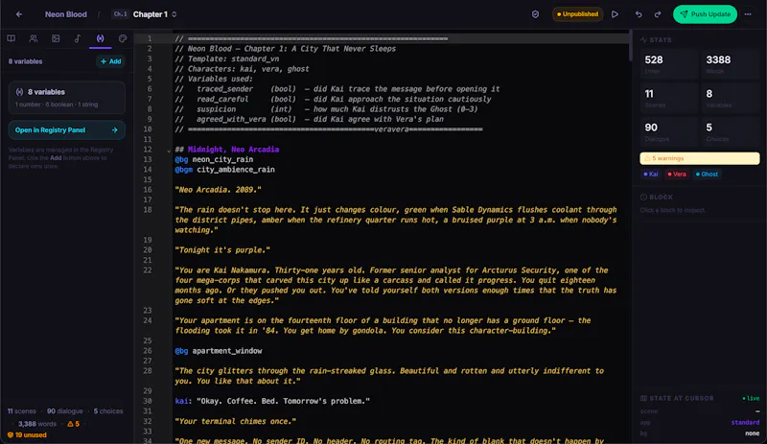This screenshot has height=444, width=767.
Task: Click the Unpublished status badge
Action: pyautogui.click(x=577, y=14)
